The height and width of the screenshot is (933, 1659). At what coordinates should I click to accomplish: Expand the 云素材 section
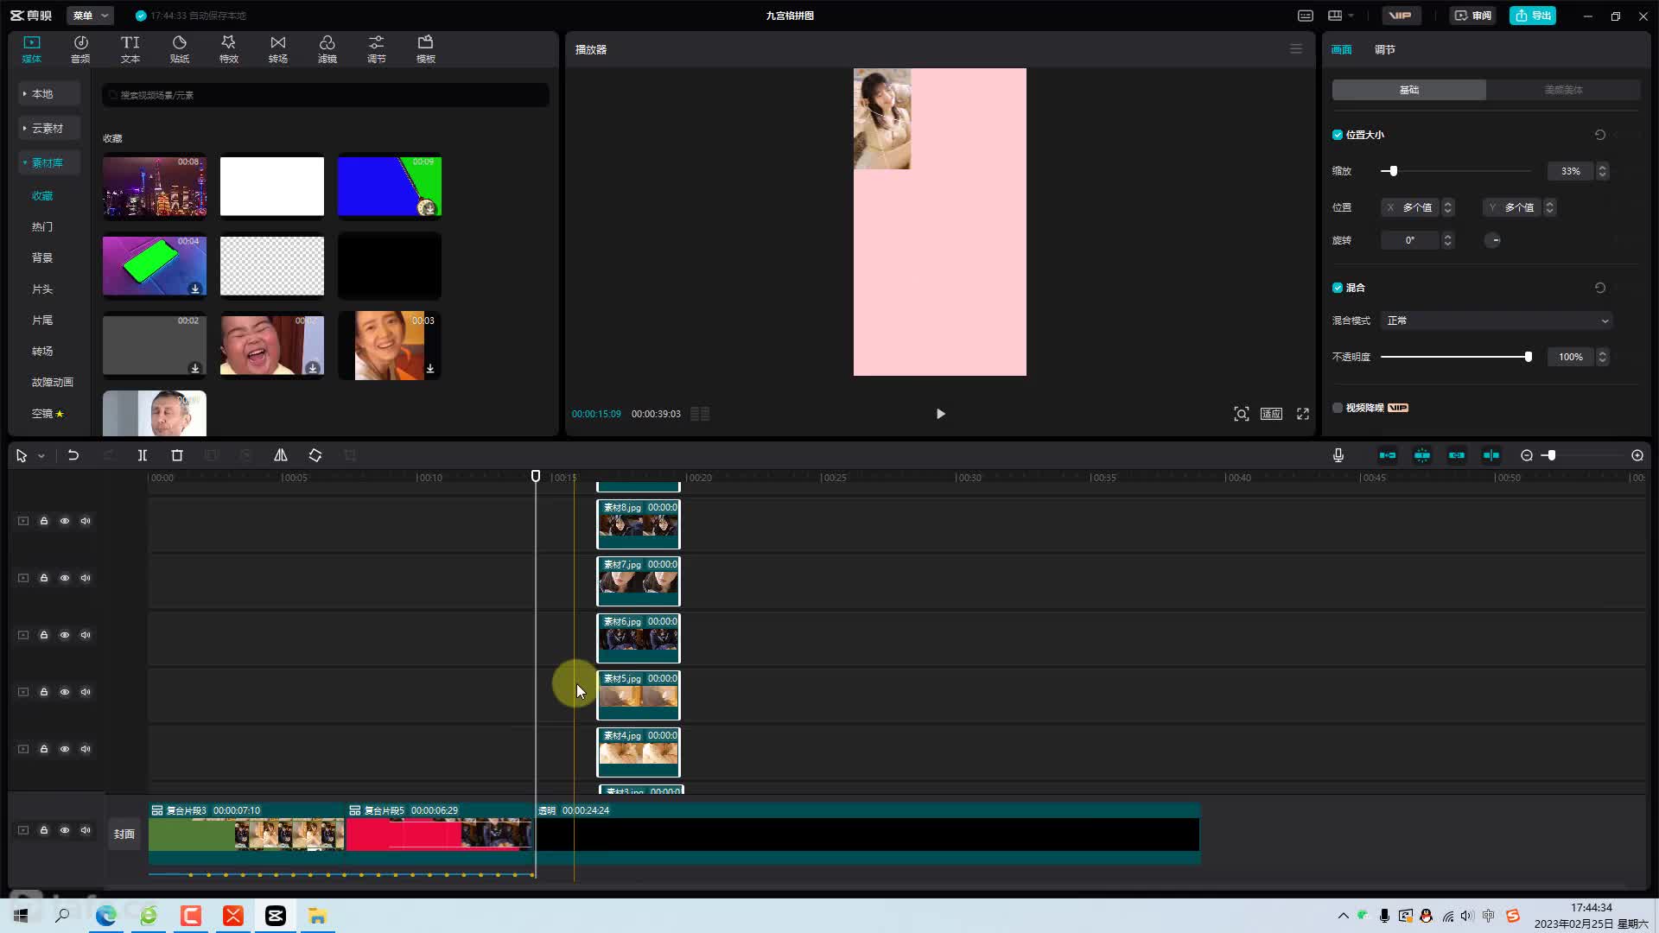(x=49, y=128)
